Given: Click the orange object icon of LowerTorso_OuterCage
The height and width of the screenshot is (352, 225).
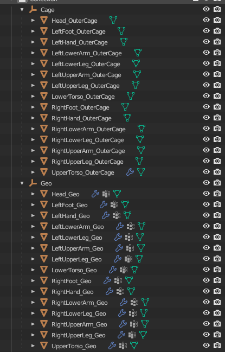Looking at the screenshot, I should point(44,96).
